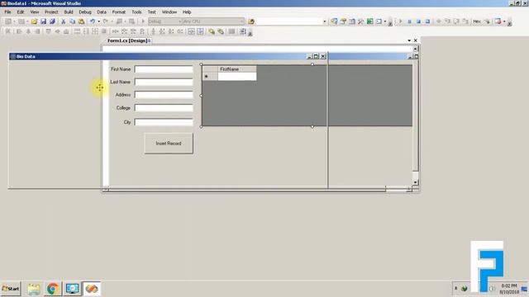This screenshot has height=297, width=529.
Task: Click the new row header in grid
Action: pyautogui.click(x=210, y=77)
